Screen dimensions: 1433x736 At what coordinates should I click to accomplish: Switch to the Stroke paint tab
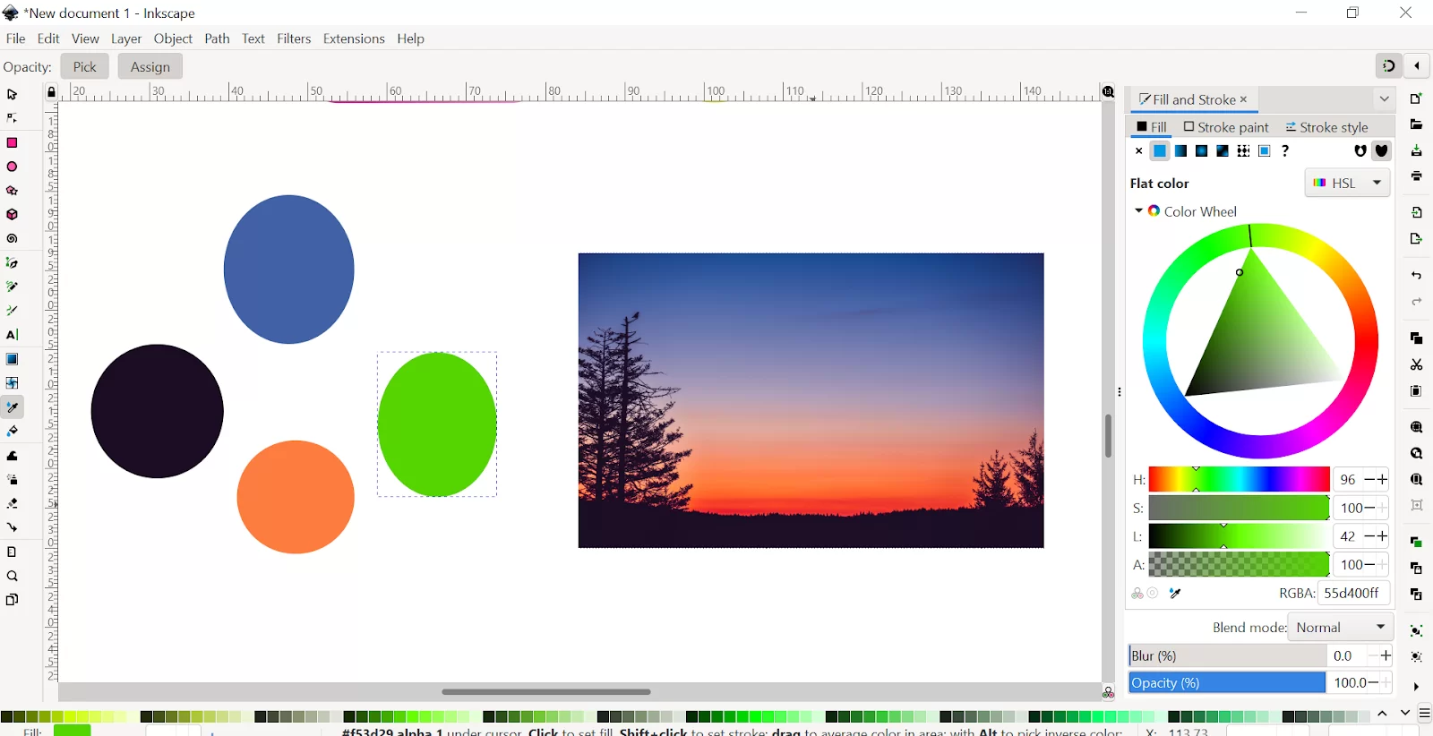click(x=1226, y=127)
